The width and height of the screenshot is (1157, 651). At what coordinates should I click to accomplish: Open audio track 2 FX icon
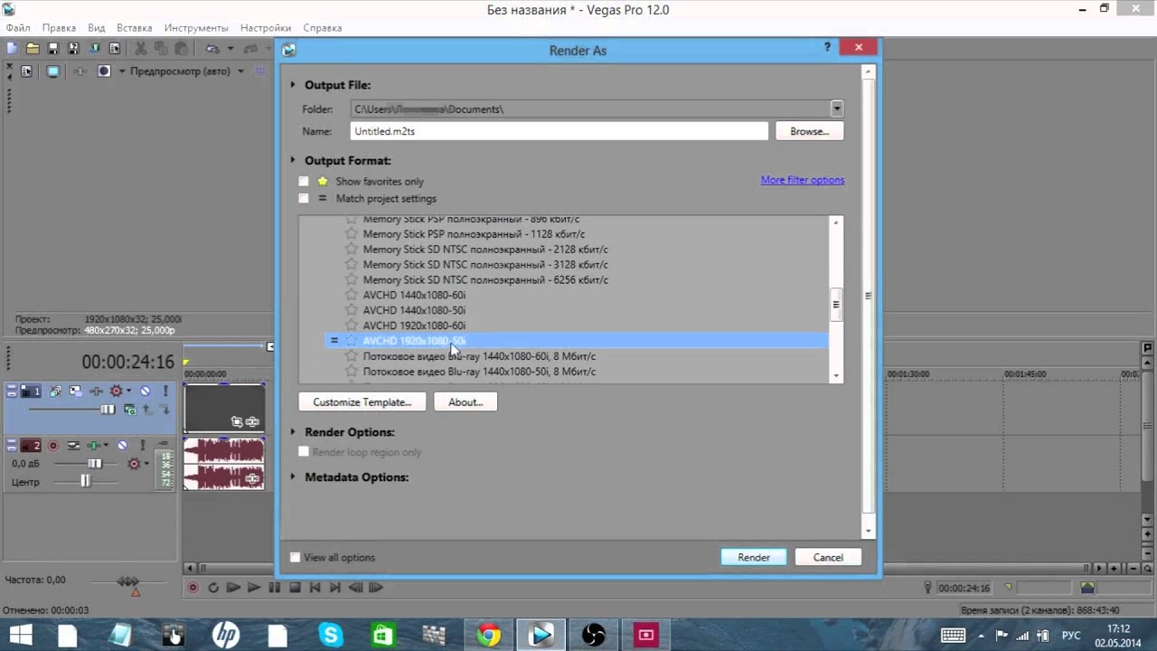coord(93,445)
